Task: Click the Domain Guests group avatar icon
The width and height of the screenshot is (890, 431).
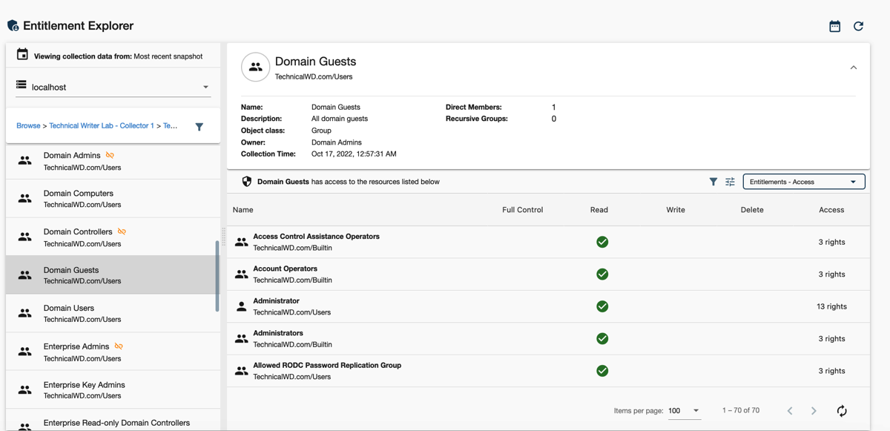Action: [x=255, y=68]
